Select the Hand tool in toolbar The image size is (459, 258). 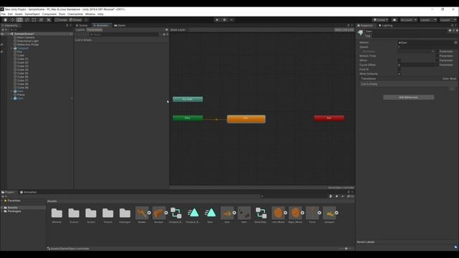(x=5, y=20)
